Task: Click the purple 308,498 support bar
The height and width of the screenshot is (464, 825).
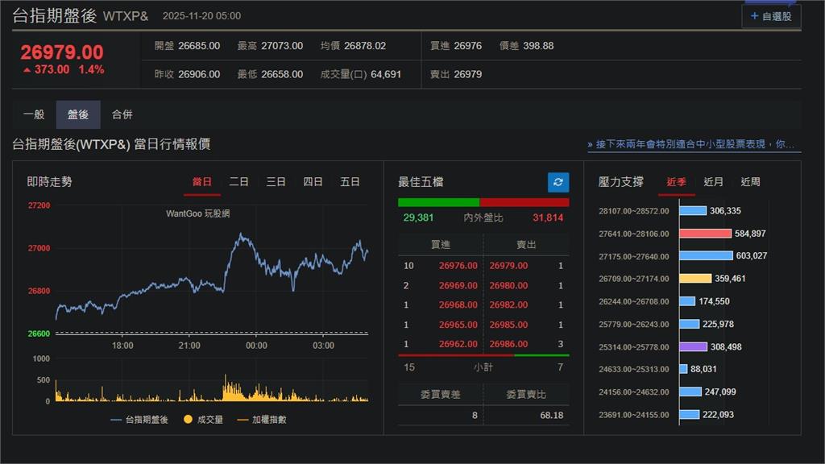Action: pyautogui.click(x=692, y=346)
